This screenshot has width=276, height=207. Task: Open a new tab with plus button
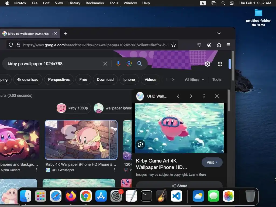click(x=66, y=34)
